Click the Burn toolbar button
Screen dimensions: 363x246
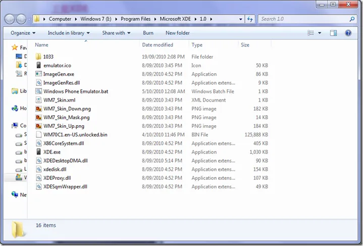[148, 33]
